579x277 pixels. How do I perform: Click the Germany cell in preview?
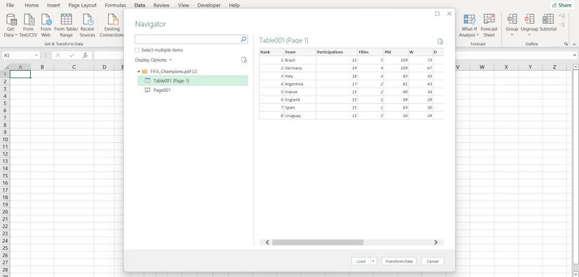tap(300, 68)
